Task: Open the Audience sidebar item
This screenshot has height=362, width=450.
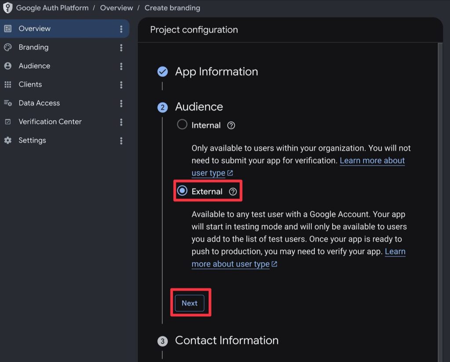Action: coord(65,66)
